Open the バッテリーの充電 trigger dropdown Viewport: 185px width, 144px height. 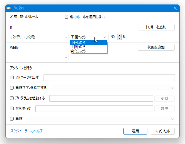[x=39, y=37]
